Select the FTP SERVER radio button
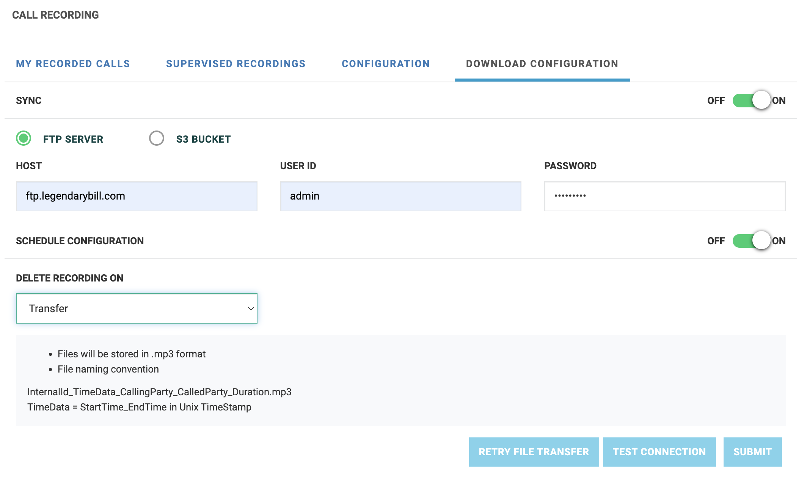Image resolution: width=807 pixels, height=478 pixels. (x=24, y=138)
